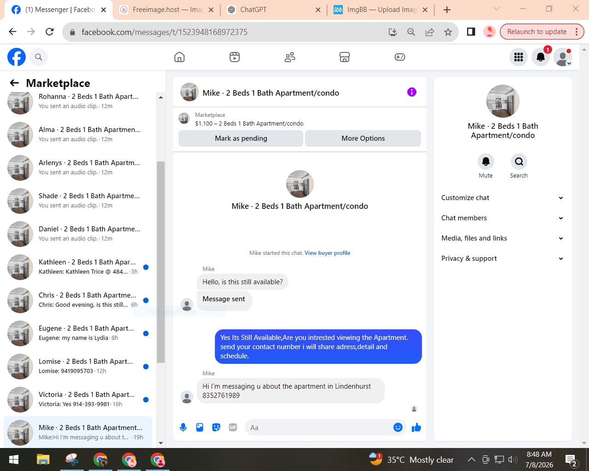This screenshot has height=471, width=589.
Task: Open Shade conversation
Action: 78,201
